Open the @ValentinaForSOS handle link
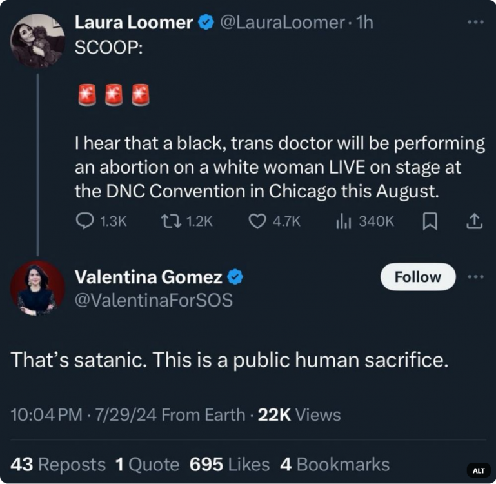This screenshot has height=484, width=496. (x=154, y=299)
